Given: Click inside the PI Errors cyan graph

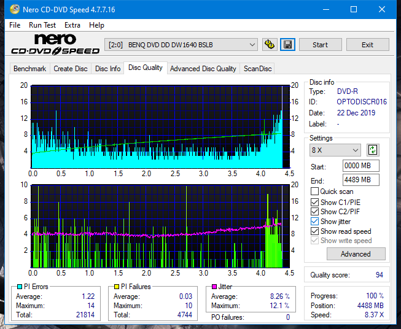Looking at the screenshot, I should [x=160, y=126].
